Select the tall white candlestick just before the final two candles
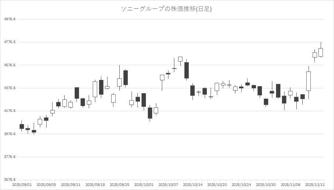334x190 pixels. (309, 81)
